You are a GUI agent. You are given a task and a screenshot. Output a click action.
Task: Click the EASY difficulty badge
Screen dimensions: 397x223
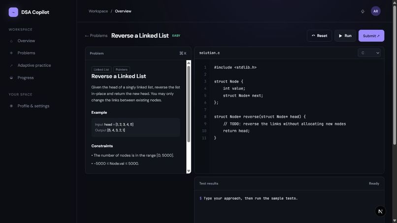(x=176, y=35)
